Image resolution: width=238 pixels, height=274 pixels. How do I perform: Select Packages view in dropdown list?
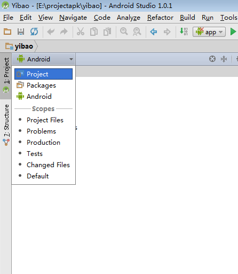click(x=44, y=85)
